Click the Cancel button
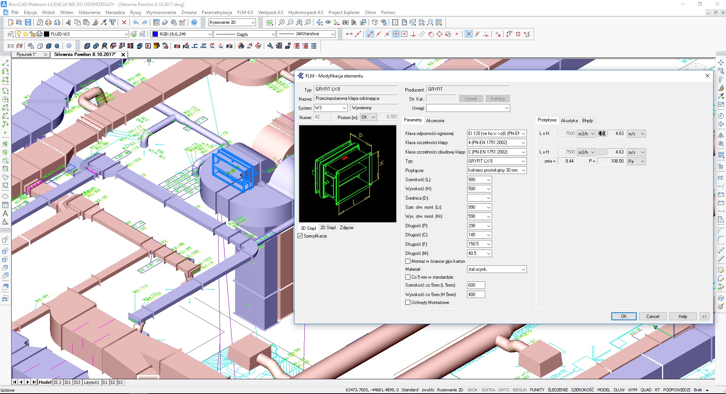This screenshot has height=394, width=726. point(652,316)
